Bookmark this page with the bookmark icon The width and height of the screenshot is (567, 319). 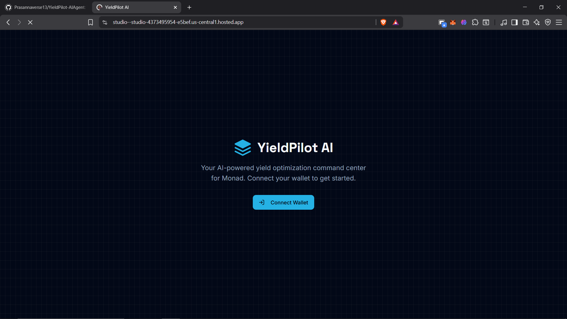(x=90, y=22)
